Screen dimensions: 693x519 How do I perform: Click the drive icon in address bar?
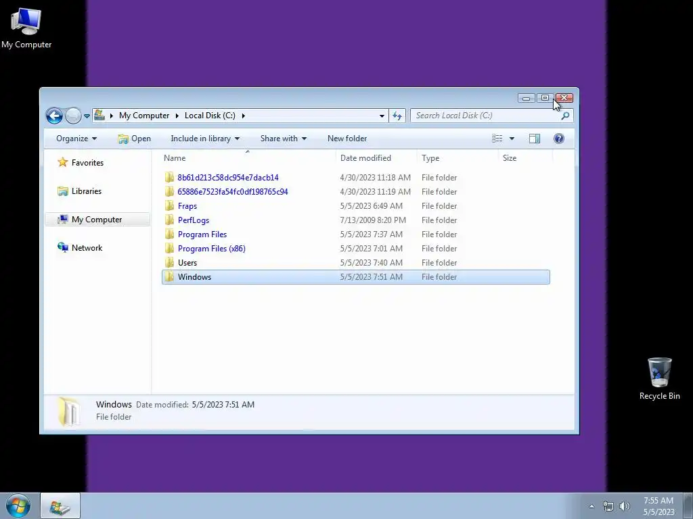[x=99, y=115]
